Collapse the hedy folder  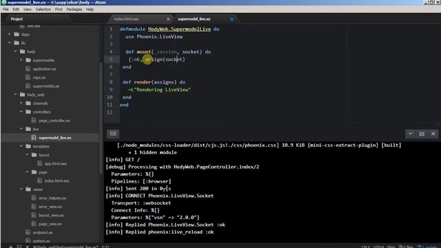tap(15, 52)
